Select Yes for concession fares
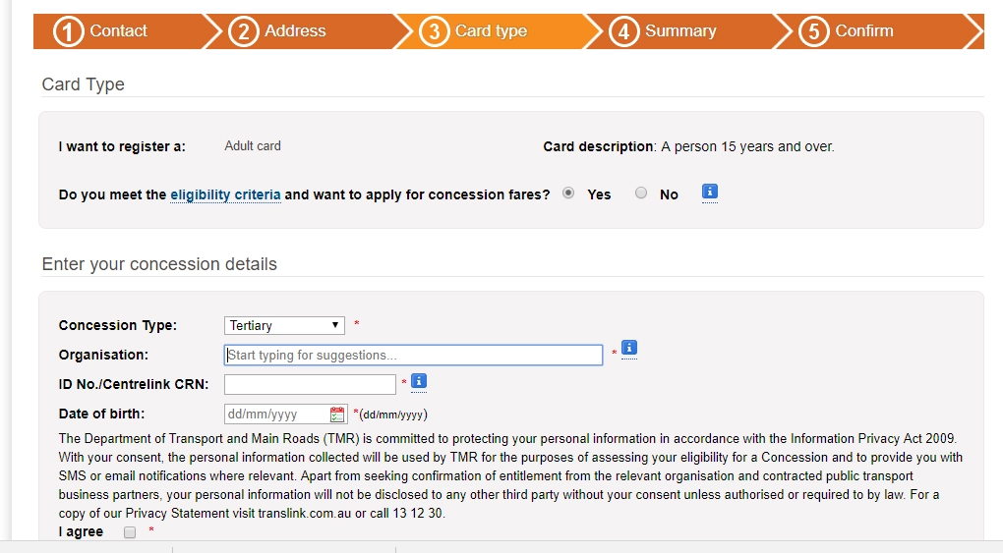This screenshot has height=553, width=1003. [x=568, y=194]
